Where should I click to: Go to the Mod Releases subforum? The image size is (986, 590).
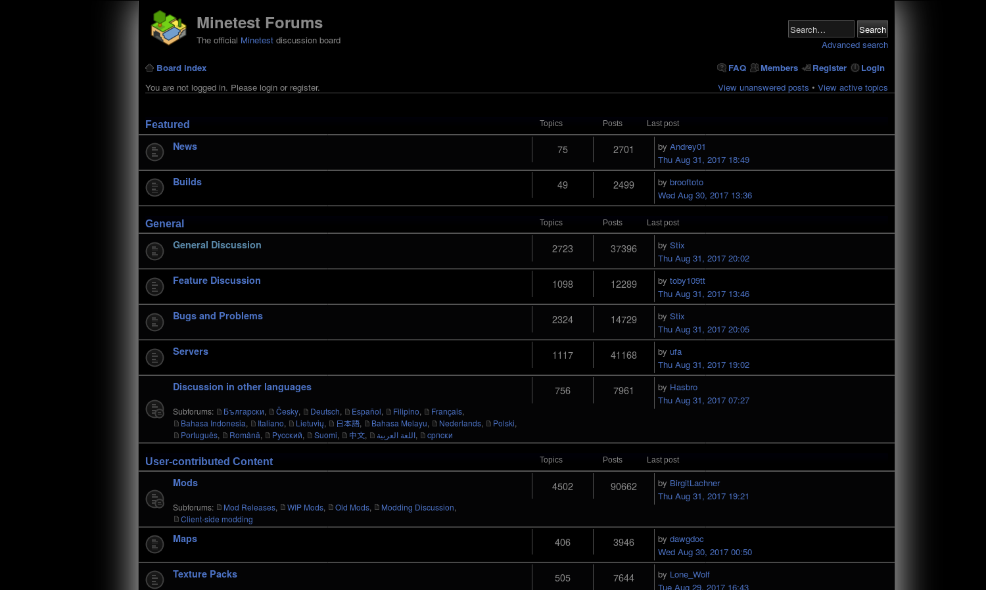[249, 508]
